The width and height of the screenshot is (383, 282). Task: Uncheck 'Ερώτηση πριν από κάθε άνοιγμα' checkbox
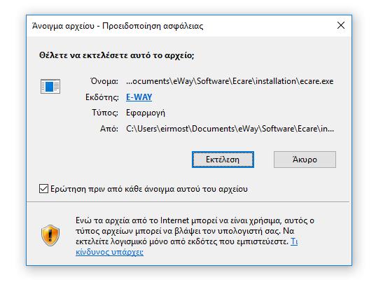click(x=43, y=189)
